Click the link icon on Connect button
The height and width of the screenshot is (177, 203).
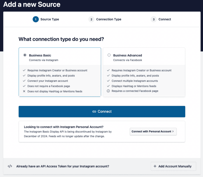click(94, 112)
